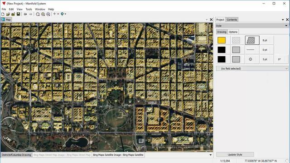Pick the black line color swatch

222,50
